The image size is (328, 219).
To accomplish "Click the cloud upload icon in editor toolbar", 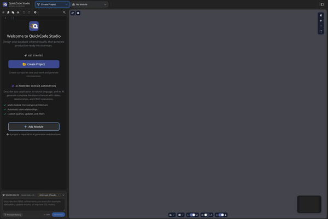I will pyautogui.click(x=18, y=13).
